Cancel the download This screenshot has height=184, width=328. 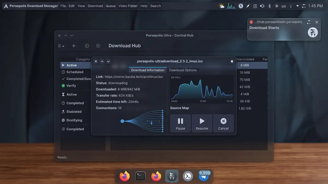223,123
